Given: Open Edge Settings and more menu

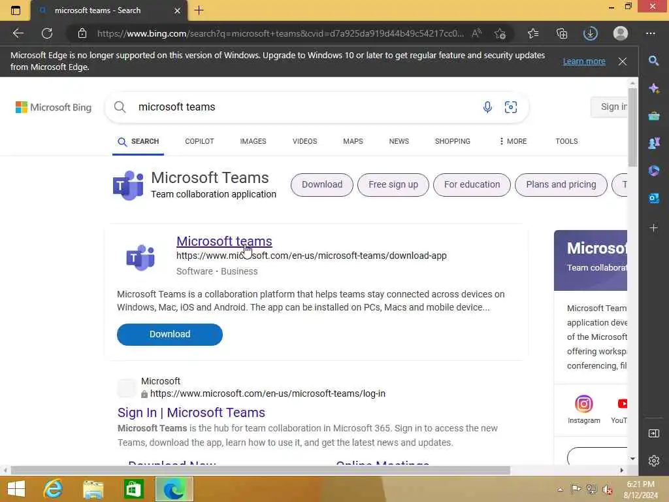Looking at the screenshot, I should [x=650, y=33].
